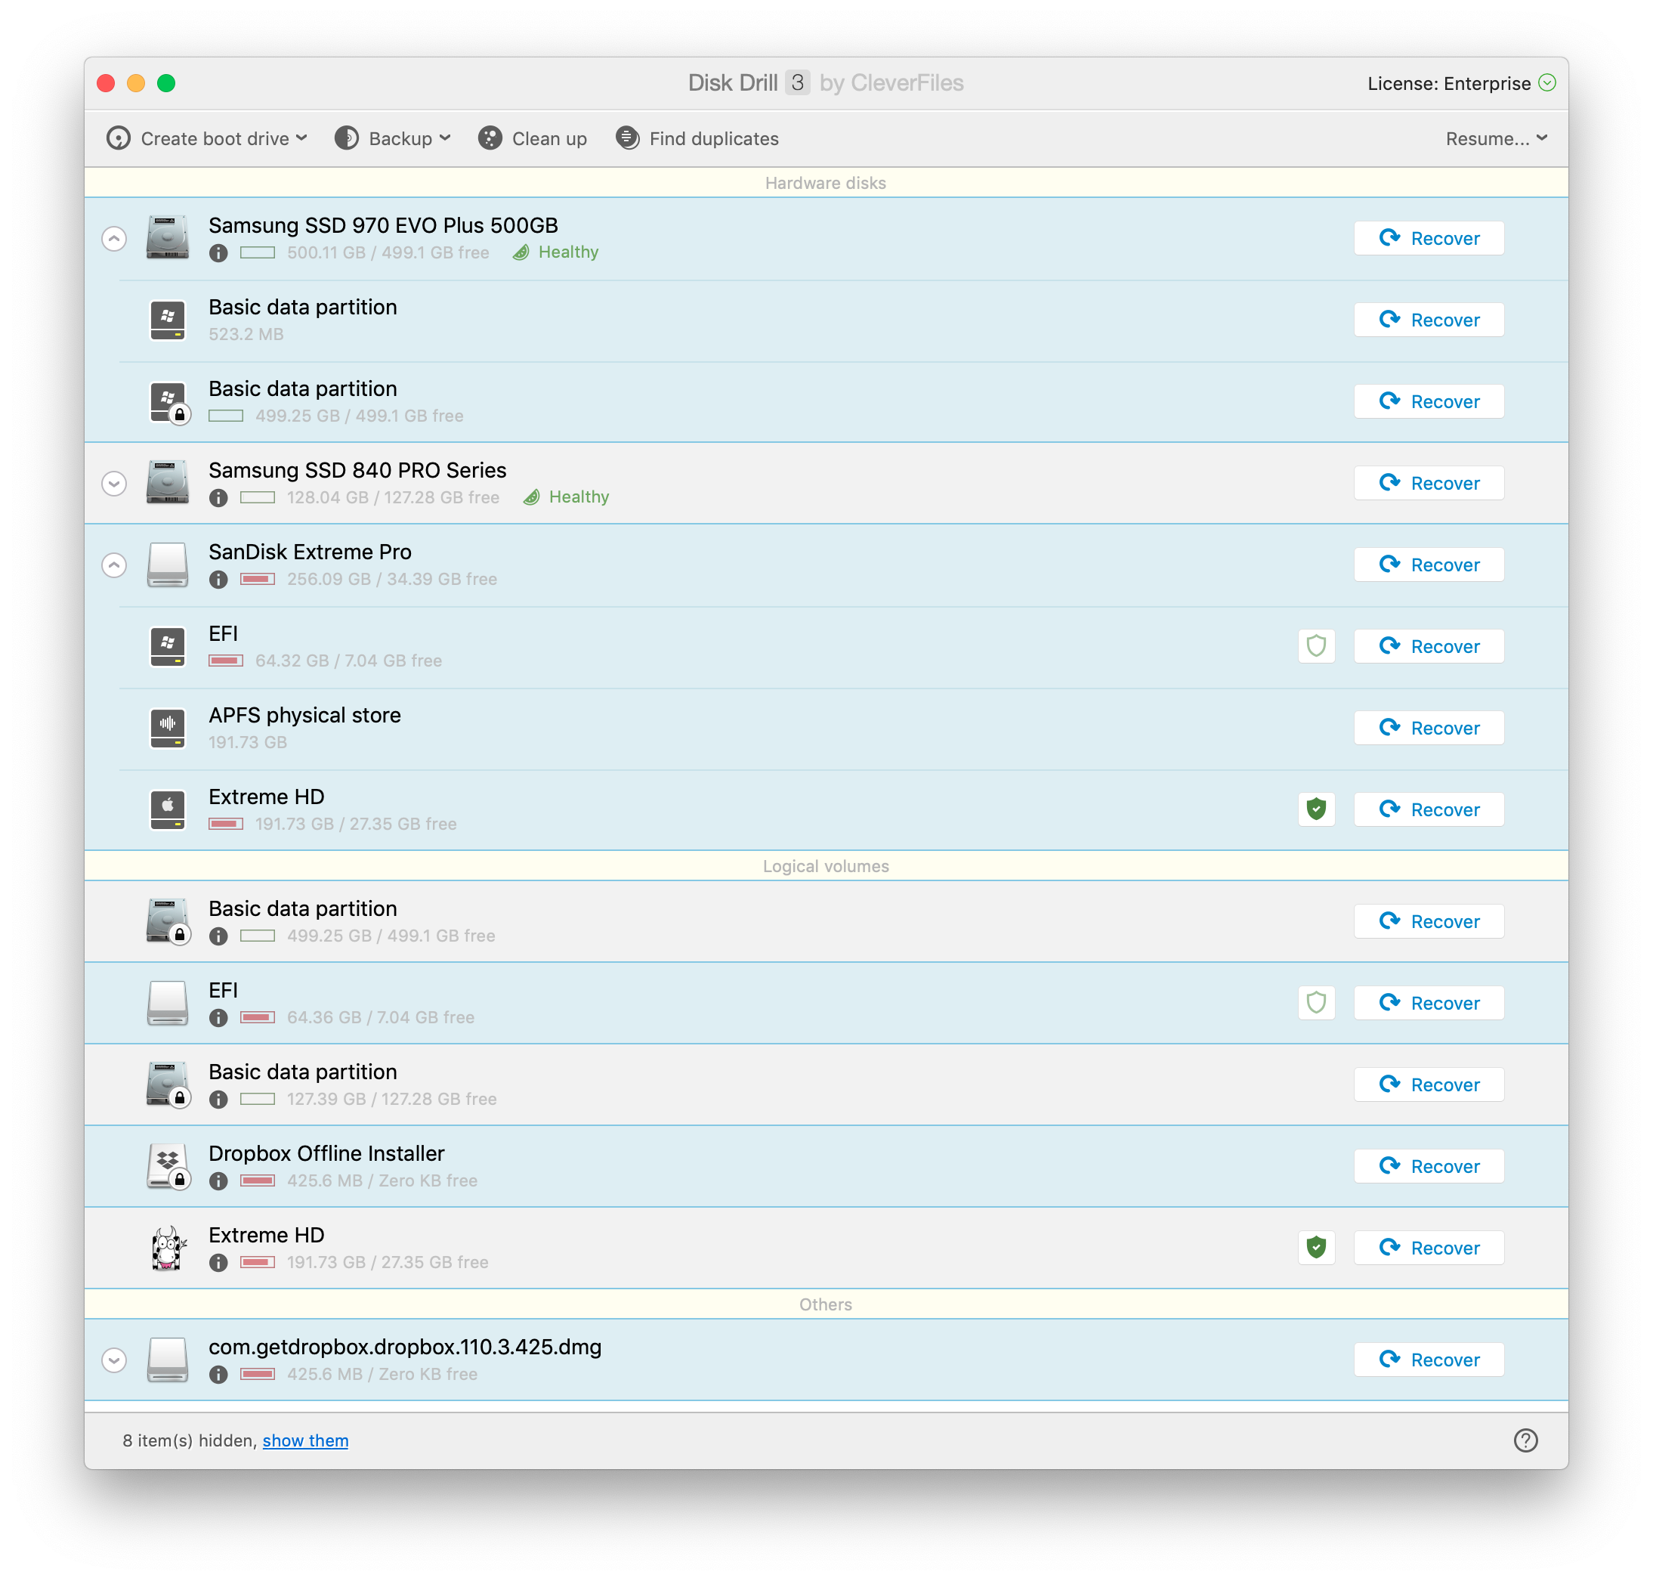Open the Resume... dropdown
1653x1581 pixels.
coord(1495,138)
